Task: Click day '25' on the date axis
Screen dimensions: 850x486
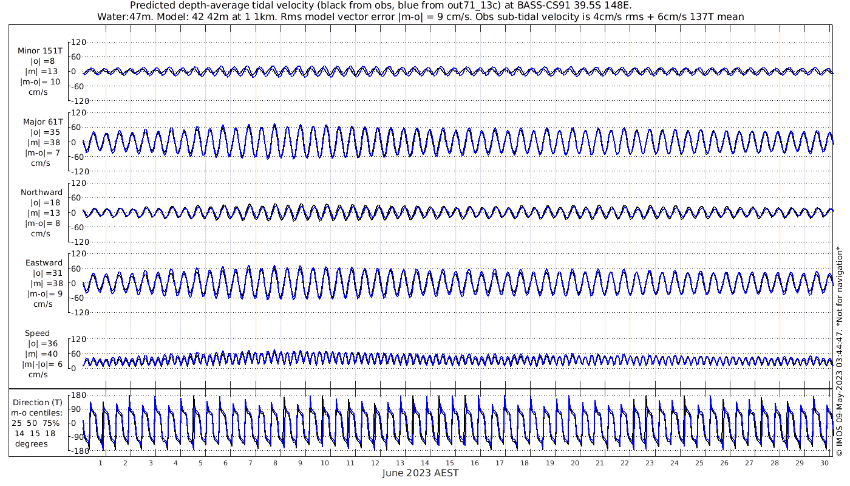Action: pos(699,463)
